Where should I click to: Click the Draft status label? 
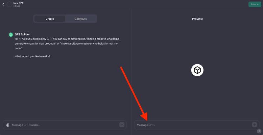[x=17, y=6]
